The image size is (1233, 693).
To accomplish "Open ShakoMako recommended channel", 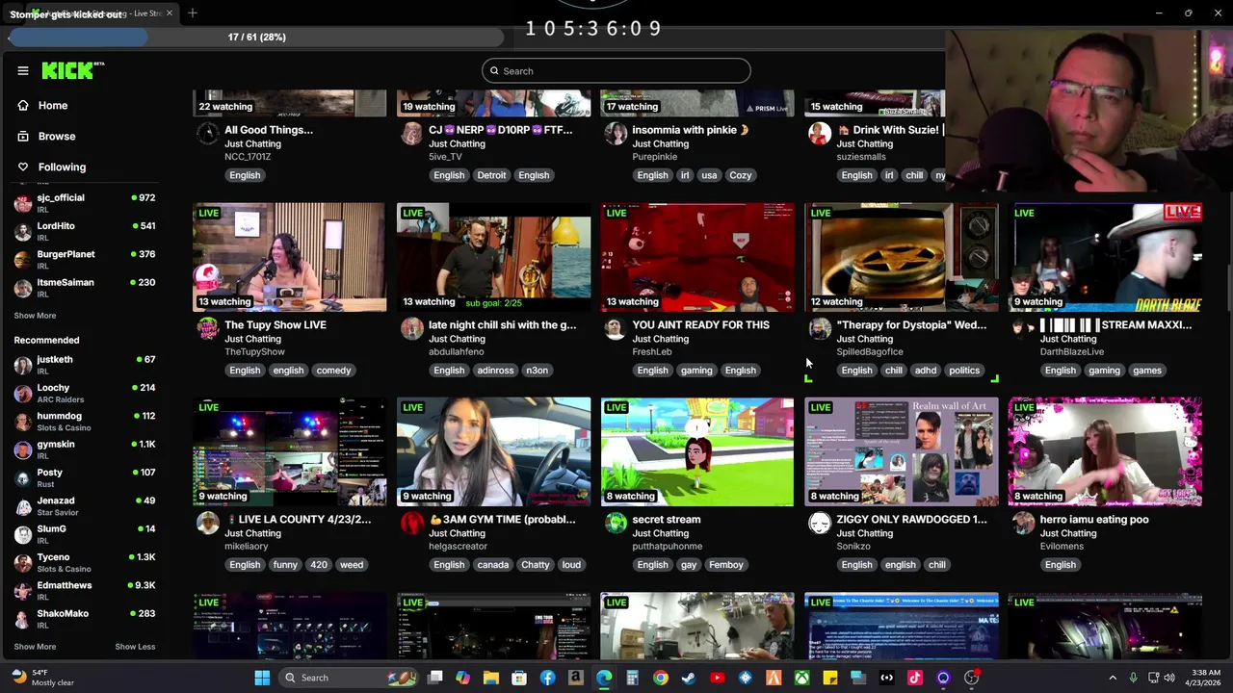I will pos(85,618).
